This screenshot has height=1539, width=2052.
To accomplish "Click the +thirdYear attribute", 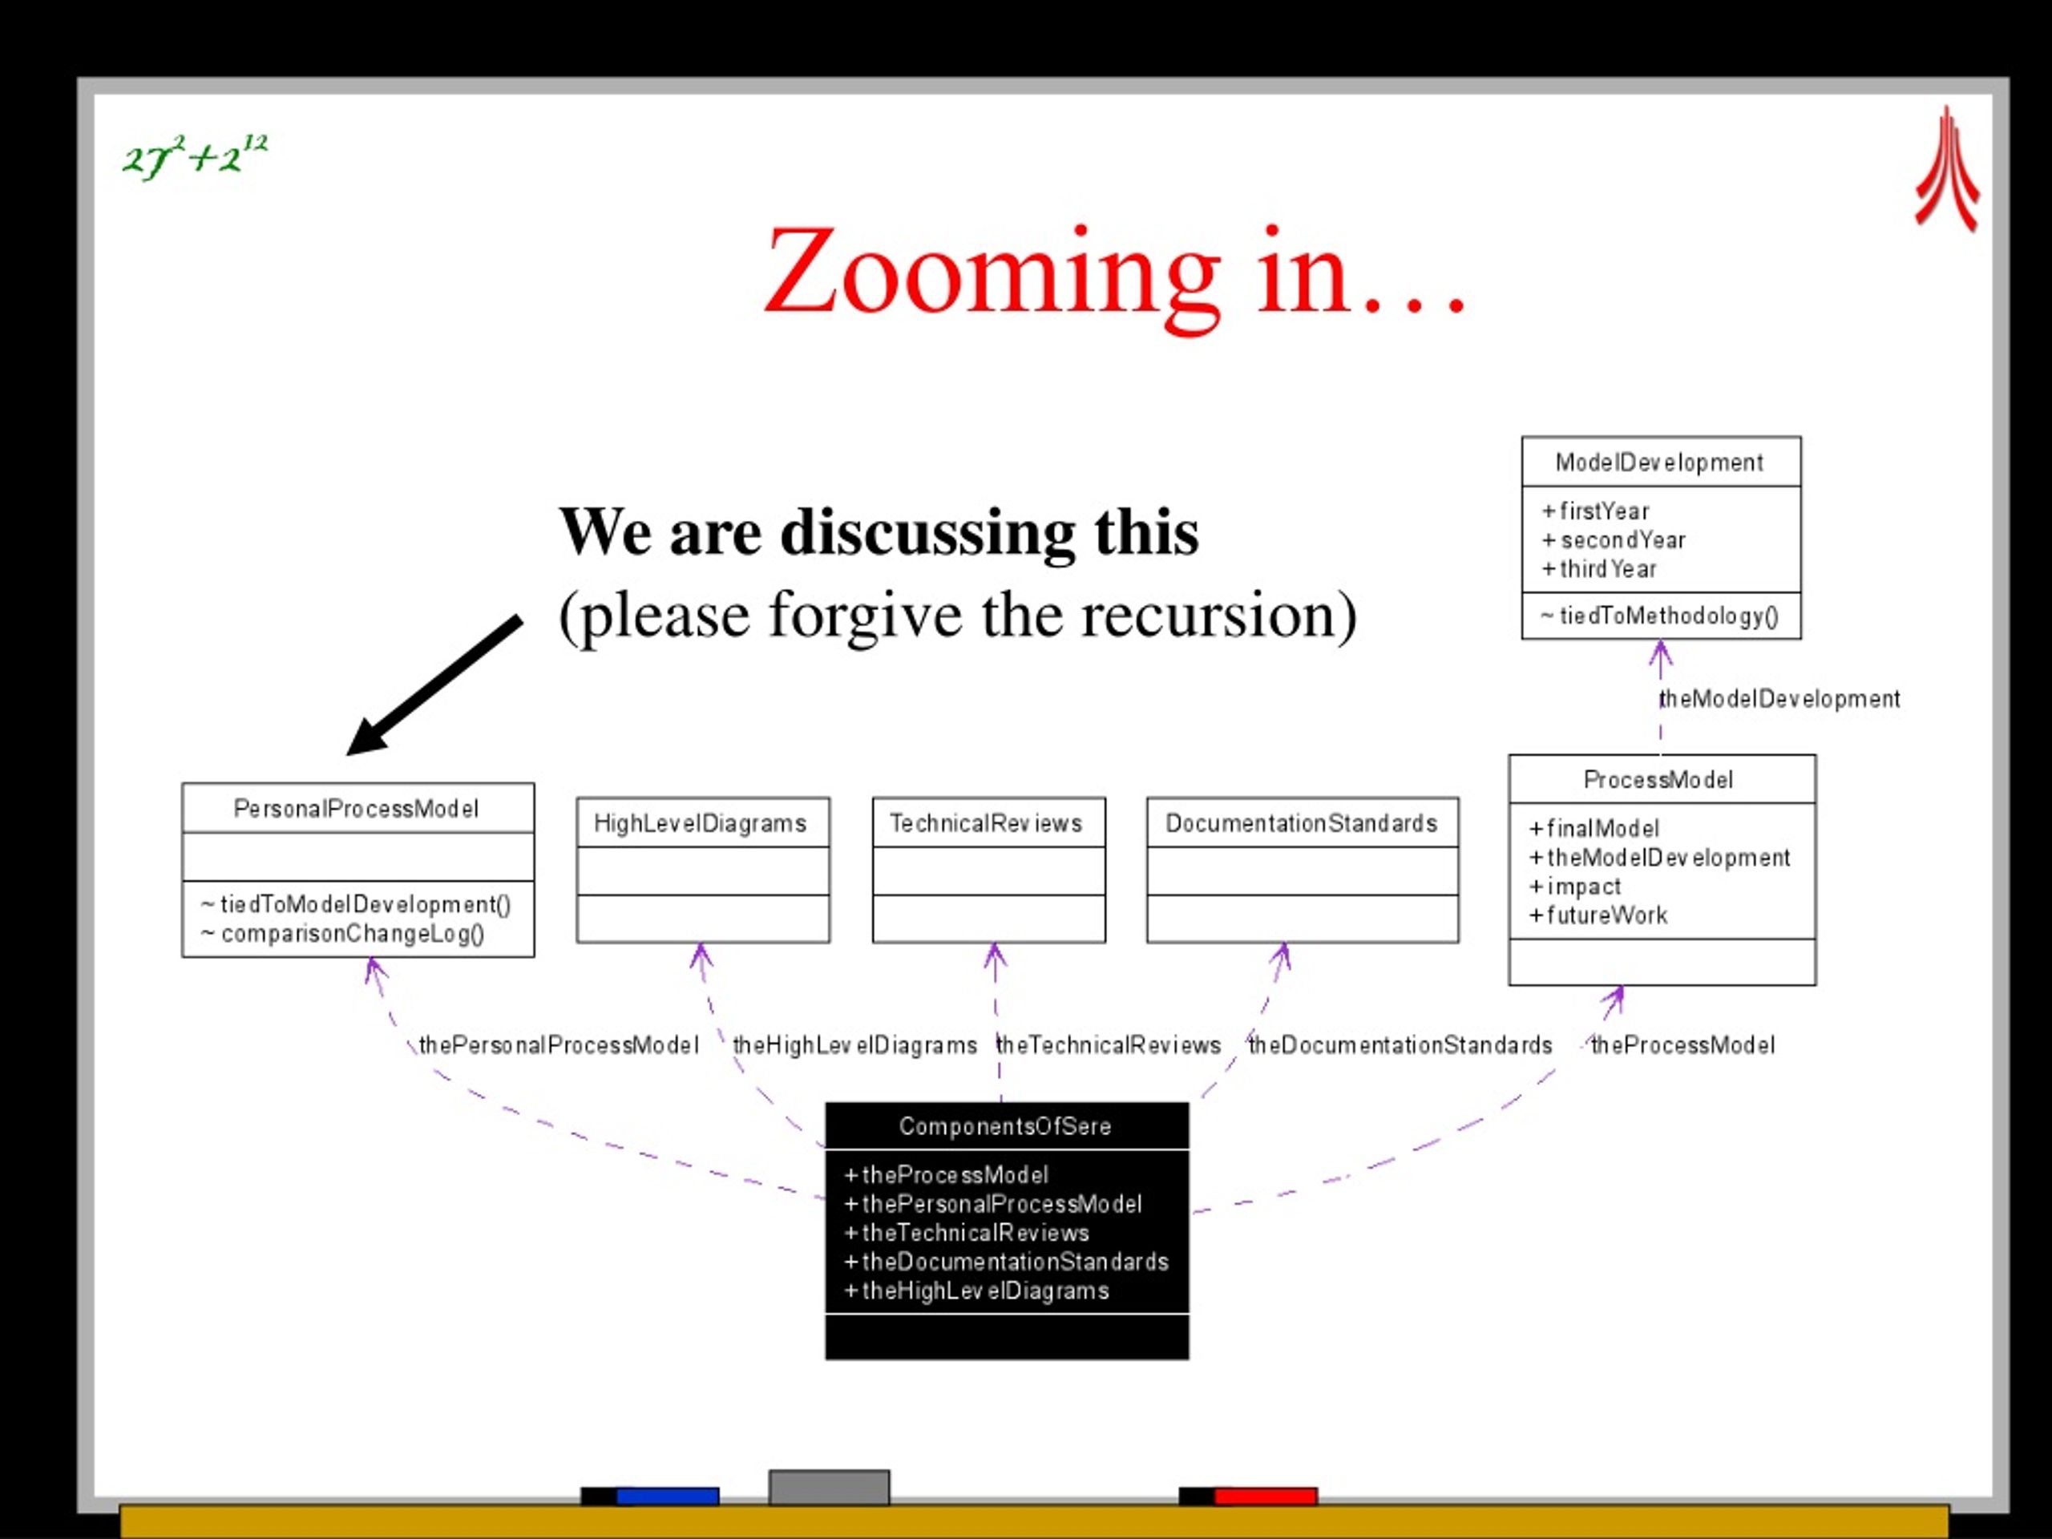I will pyautogui.click(x=1598, y=568).
